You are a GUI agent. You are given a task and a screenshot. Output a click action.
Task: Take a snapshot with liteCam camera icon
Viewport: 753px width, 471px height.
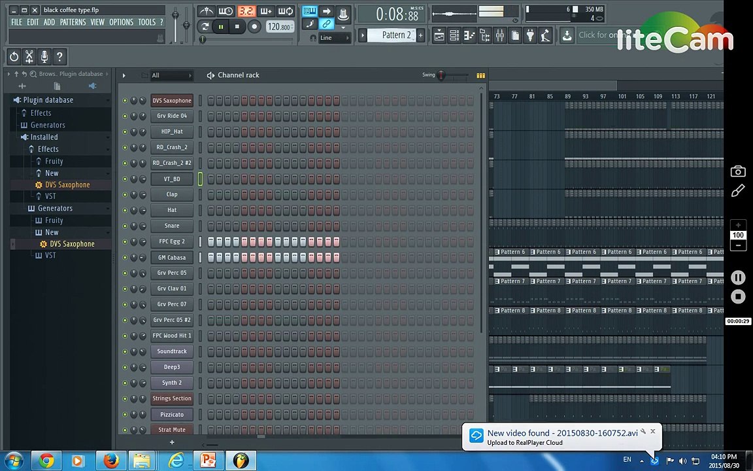tap(737, 171)
